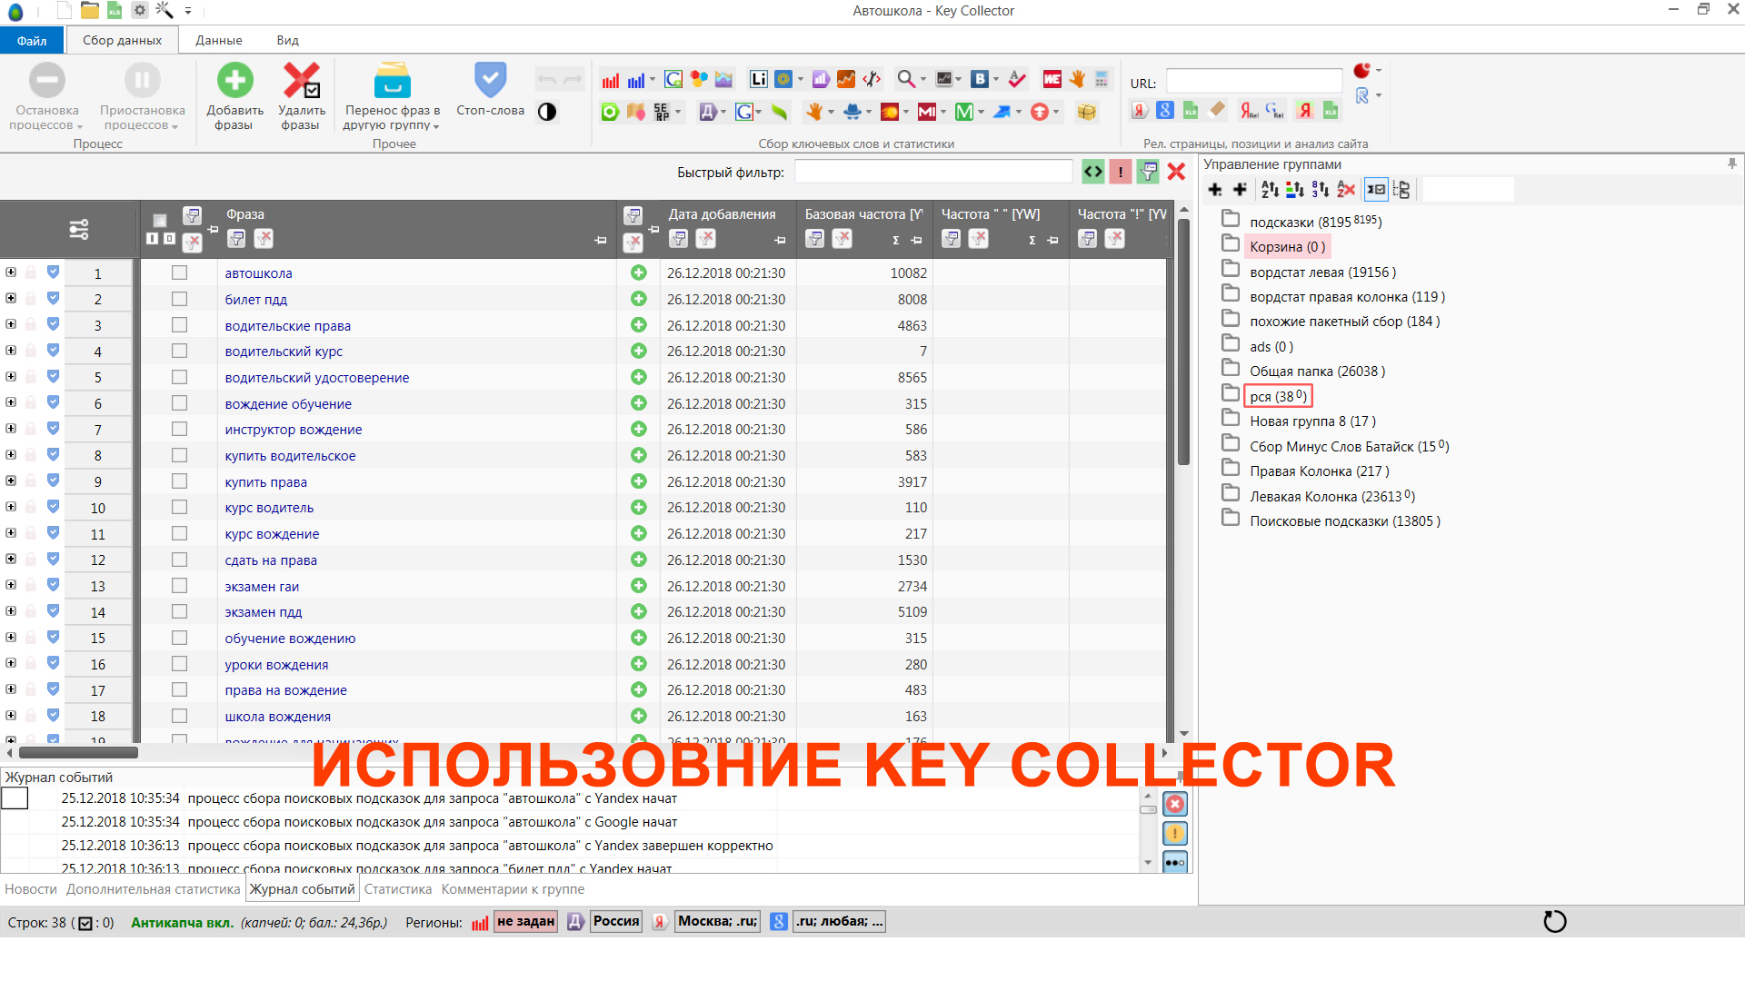1745x981 pixels.
Task: Click the group tree structure icon
Action: click(x=1401, y=189)
